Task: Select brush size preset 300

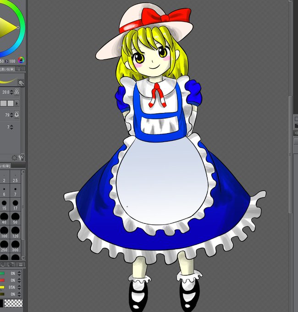Action: coord(15,246)
